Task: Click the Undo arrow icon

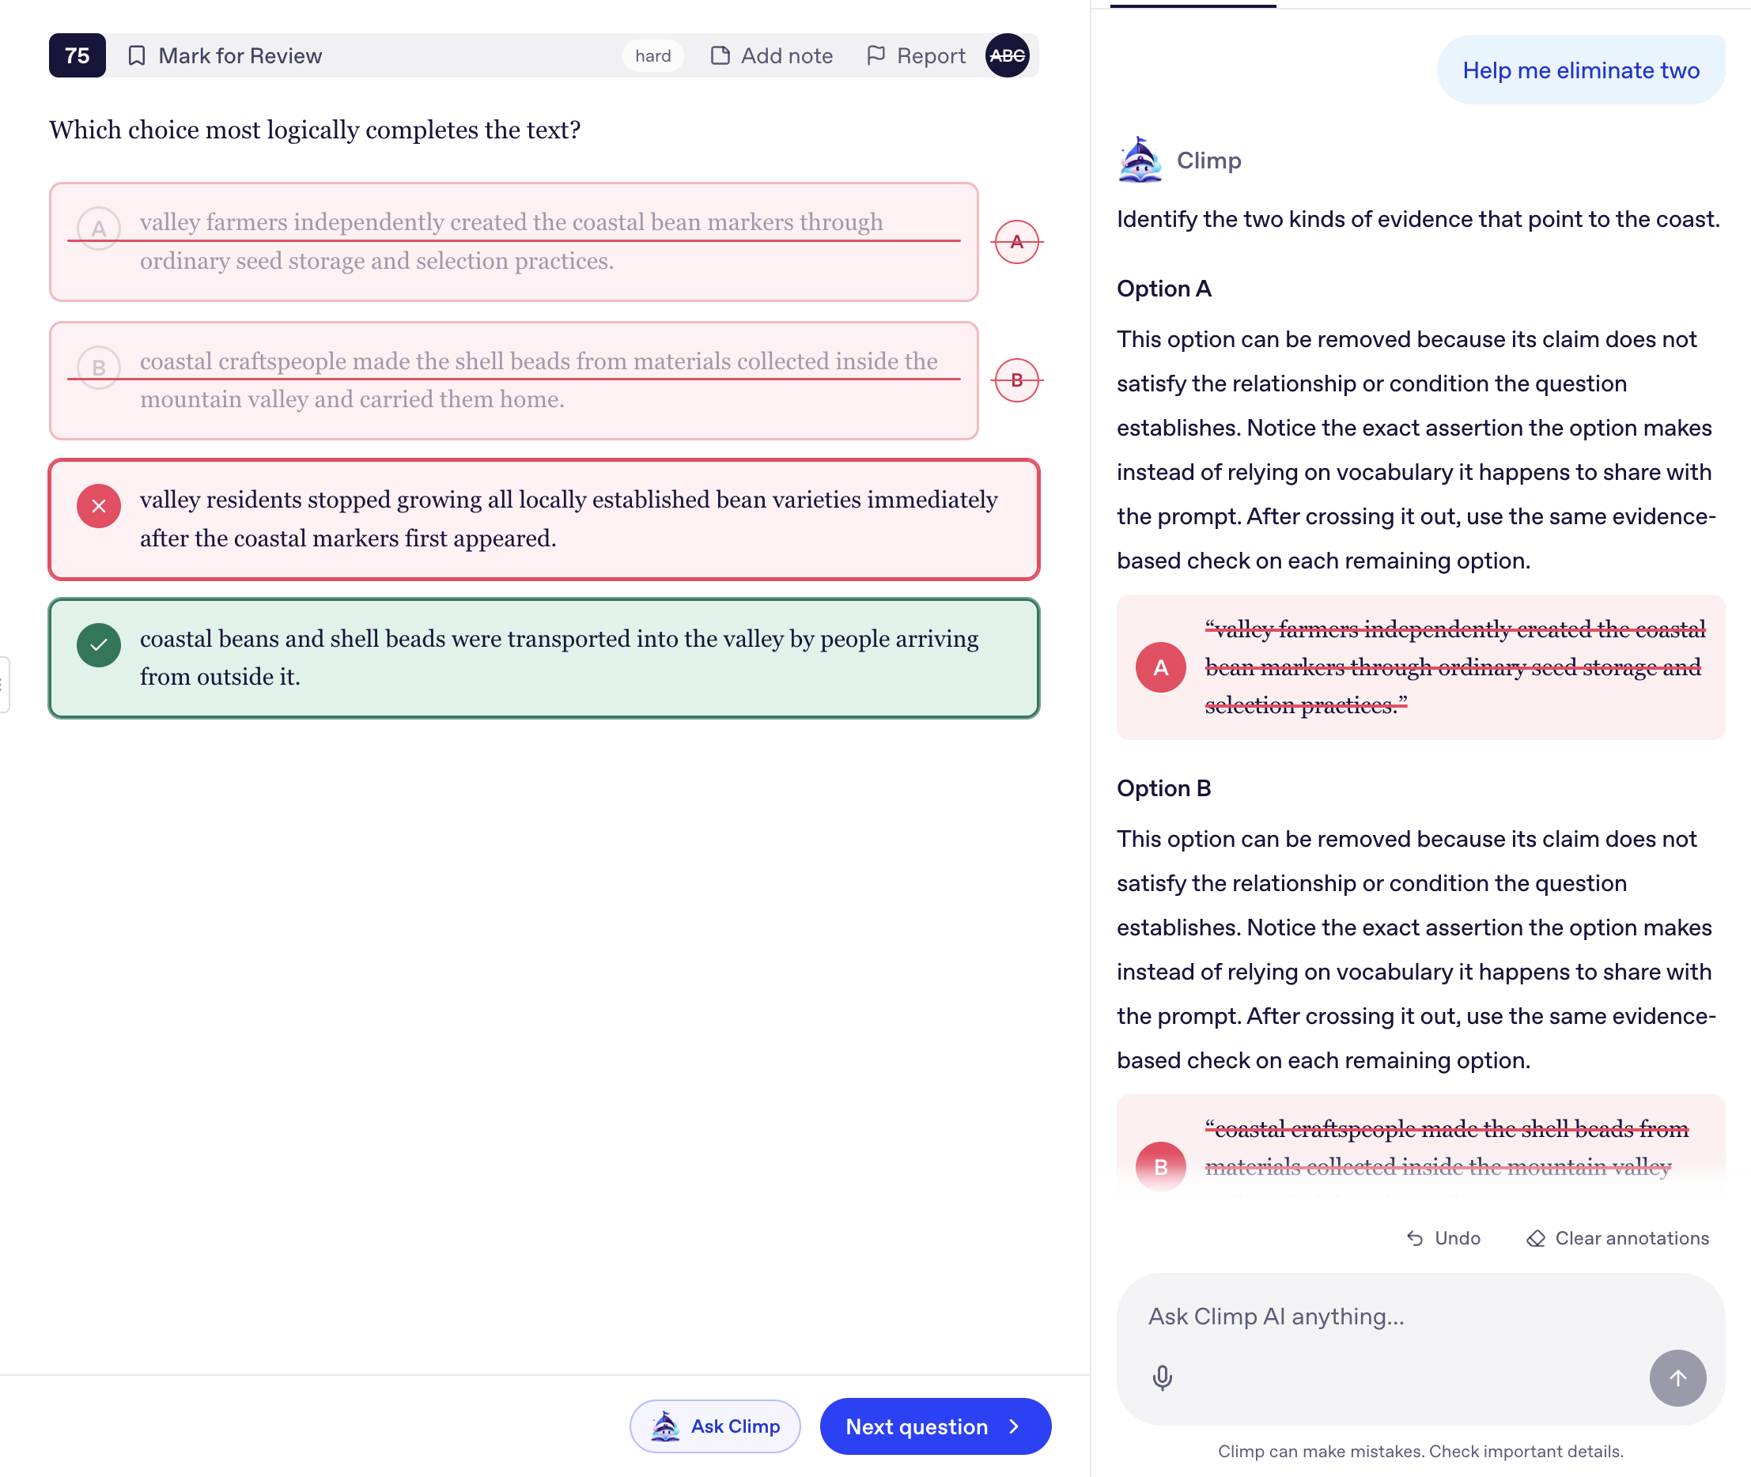Action: click(x=1414, y=1238)
